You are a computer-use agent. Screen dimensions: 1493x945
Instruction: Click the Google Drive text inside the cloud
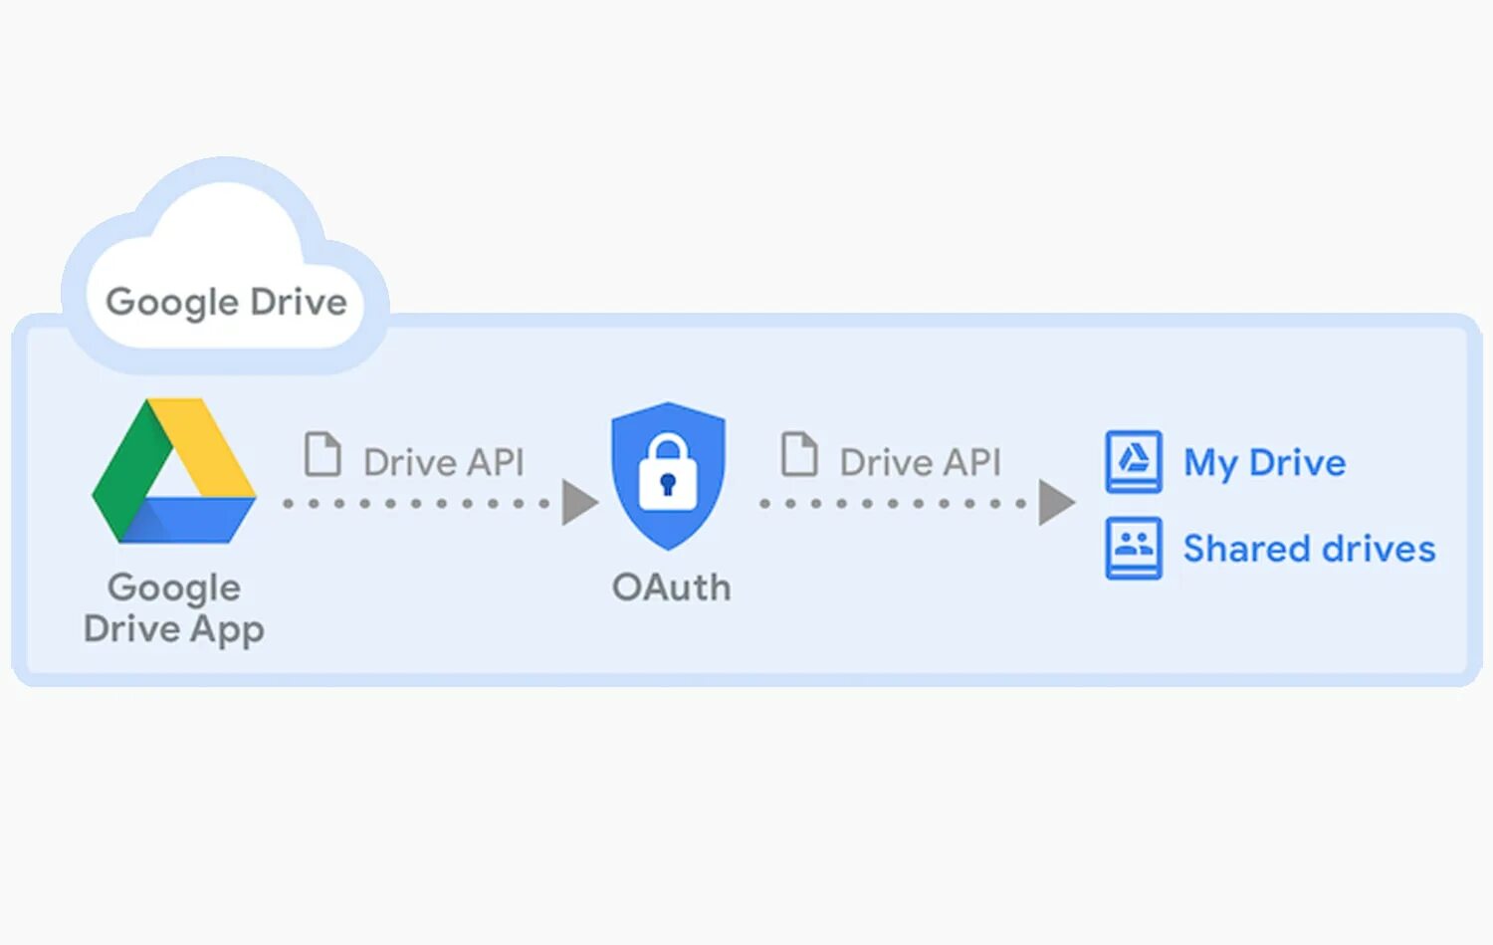pyautogui.click(x=226, y=302)
